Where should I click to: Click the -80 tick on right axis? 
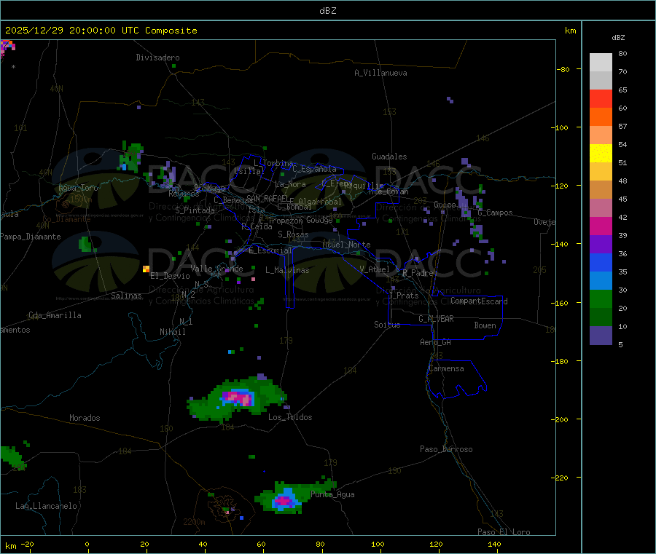pyautogui.click(x=563, y=69)
